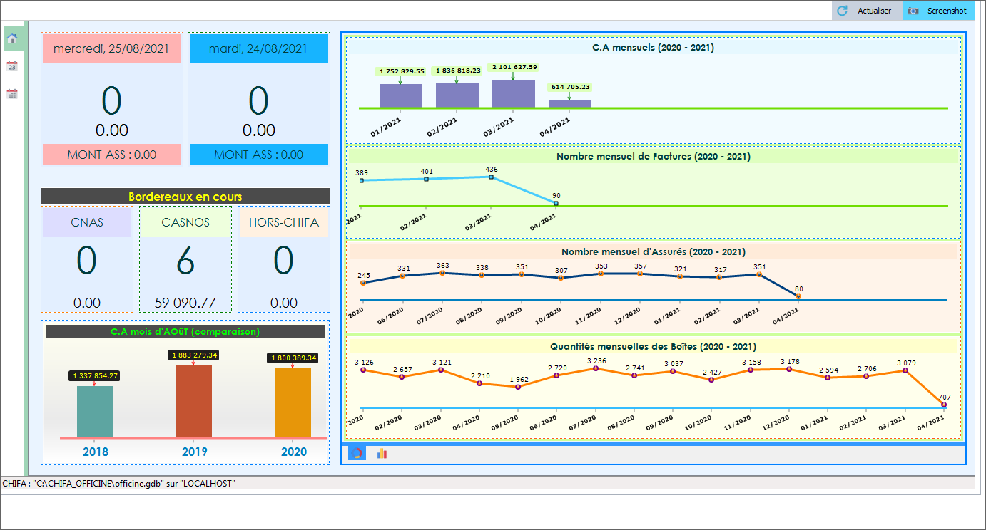Select the mardi 24/08/2021 date header

(x=258, y=49)
